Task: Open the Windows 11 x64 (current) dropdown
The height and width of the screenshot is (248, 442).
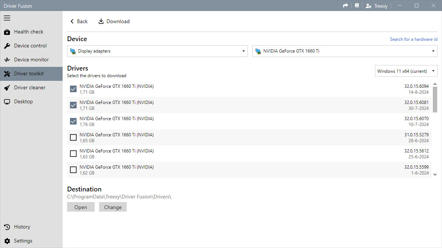Action: (x=406, y=71)
